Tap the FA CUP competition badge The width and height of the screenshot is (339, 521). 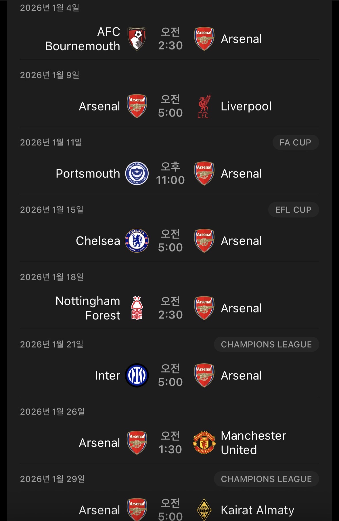tap(295, 142)
